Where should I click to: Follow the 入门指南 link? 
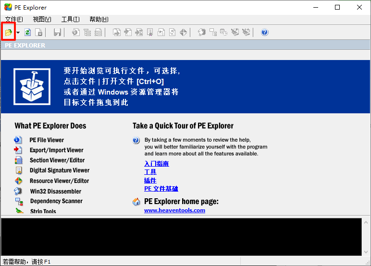[156, 164]
